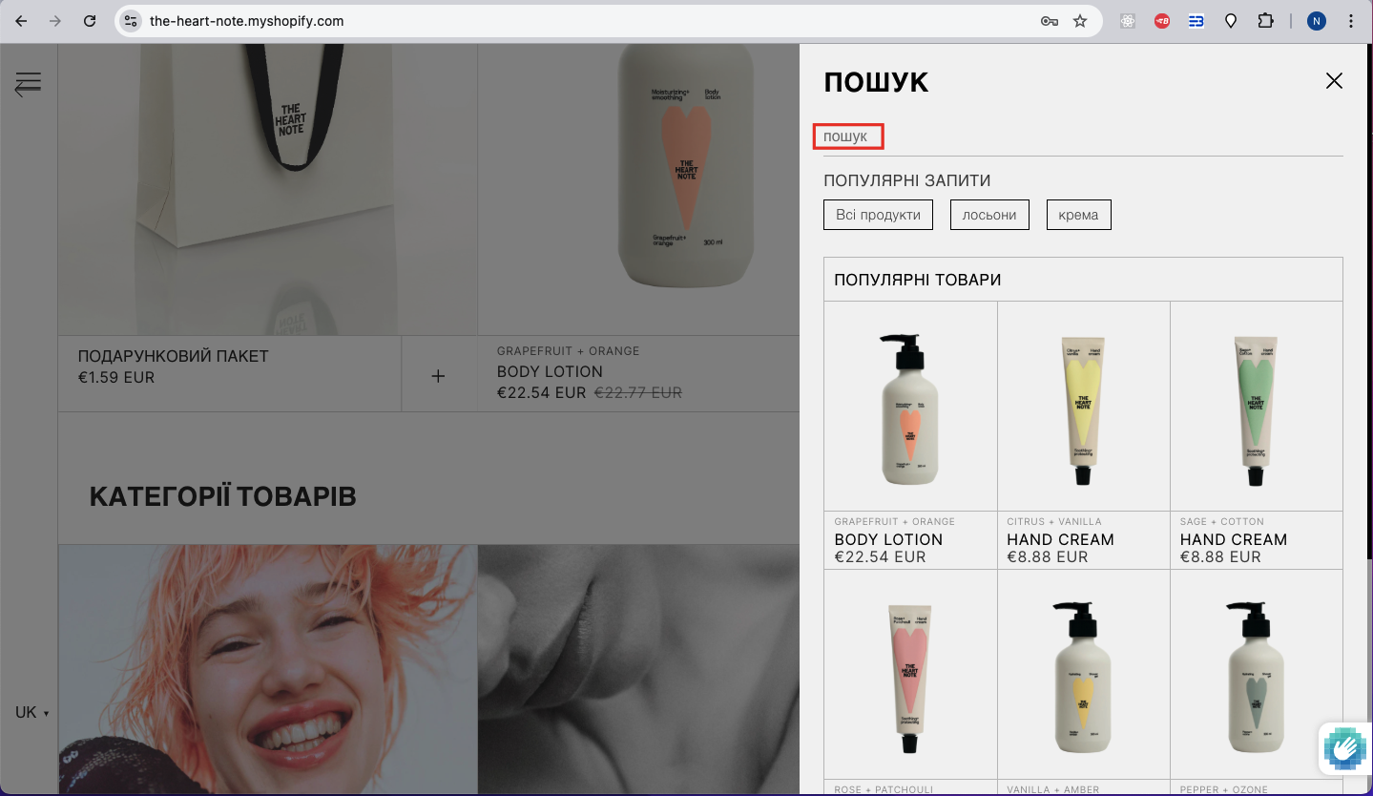Open the UK language dropdown
The height and width of the screenshot is (796, 1373).
(31, 712)
